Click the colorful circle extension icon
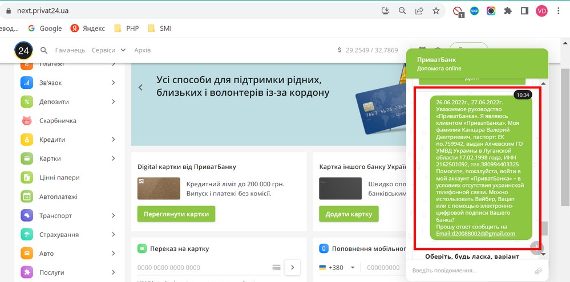 [x=491, y=11]
